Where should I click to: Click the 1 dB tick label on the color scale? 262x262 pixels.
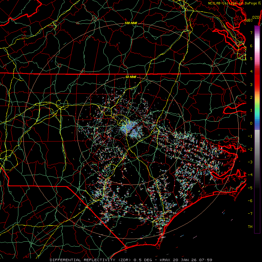point(251,110)
